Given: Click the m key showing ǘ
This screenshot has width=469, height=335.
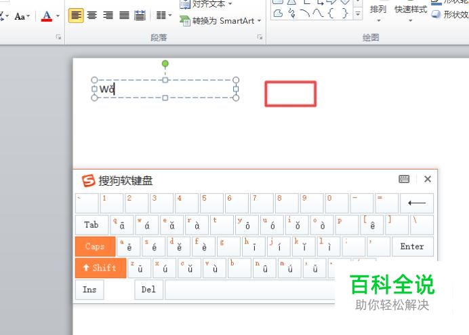Looking at the screenshot, I should click(x=289, y=268).
